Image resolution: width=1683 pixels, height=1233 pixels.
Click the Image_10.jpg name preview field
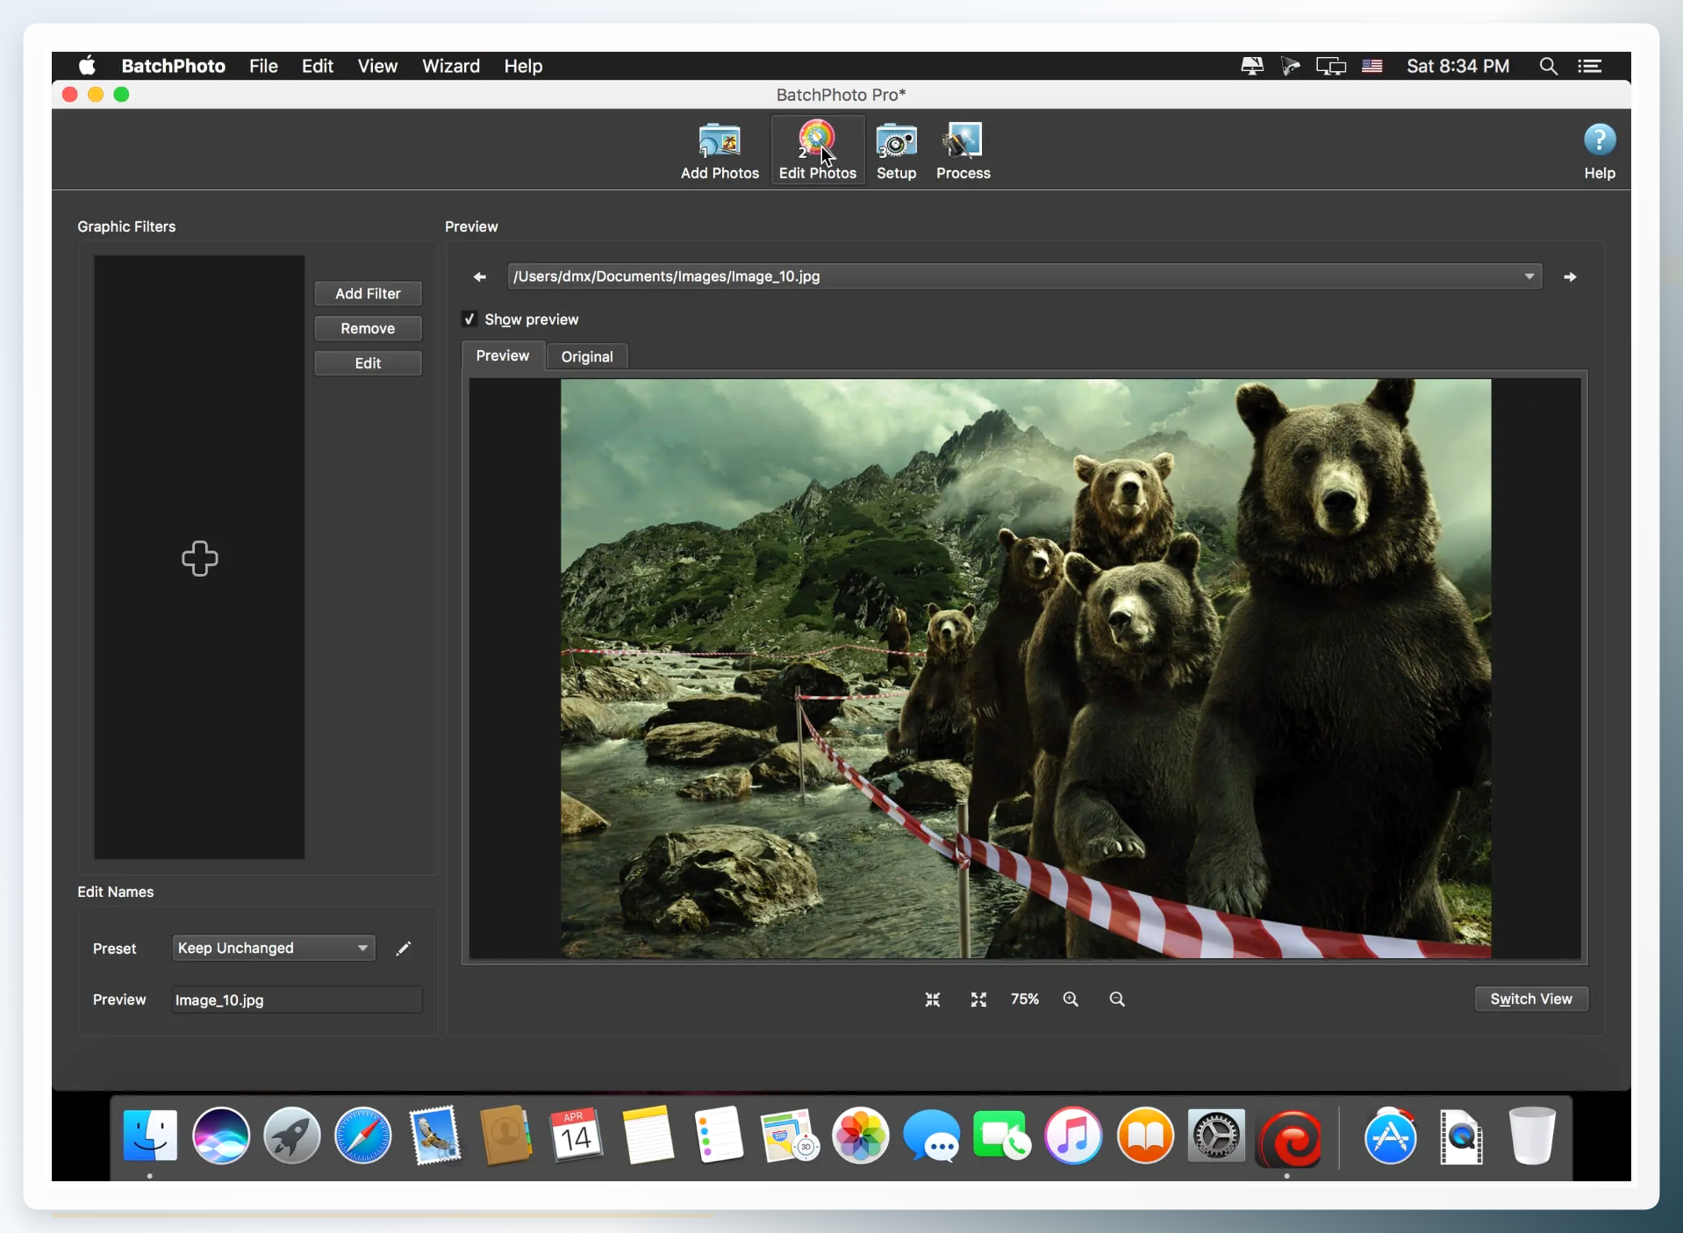point(297,1000)
